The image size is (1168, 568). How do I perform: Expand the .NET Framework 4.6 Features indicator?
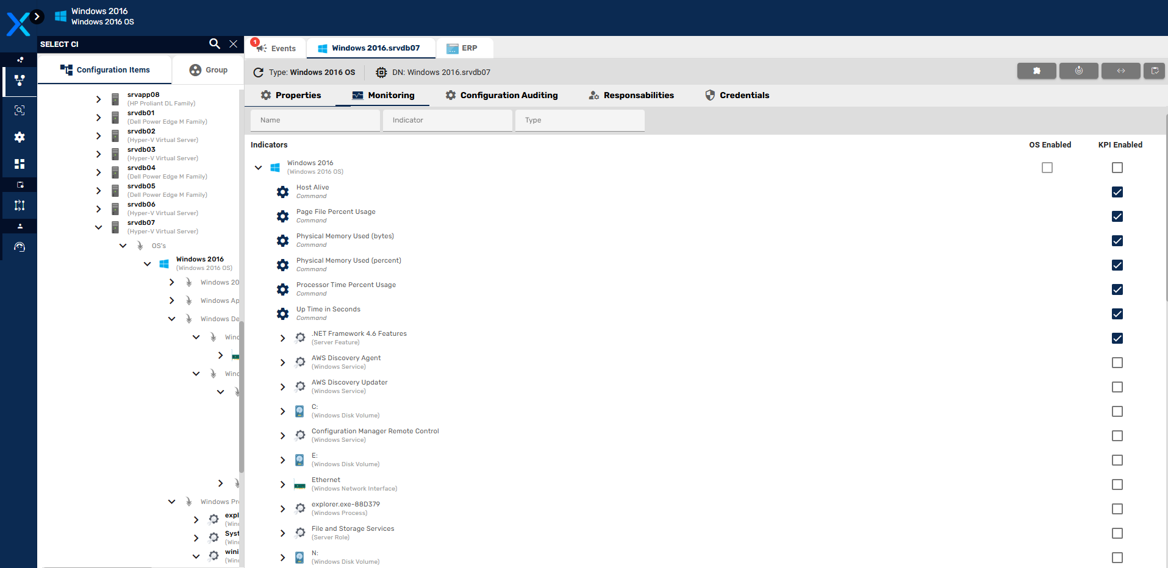(282, 338)
